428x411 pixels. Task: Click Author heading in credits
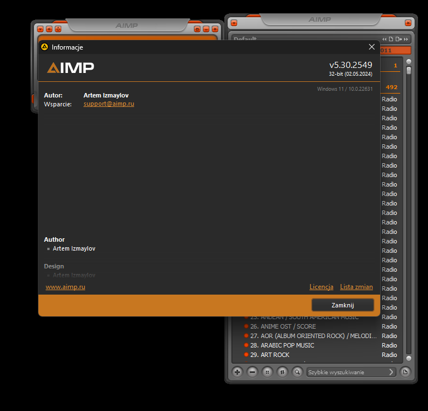55,239
